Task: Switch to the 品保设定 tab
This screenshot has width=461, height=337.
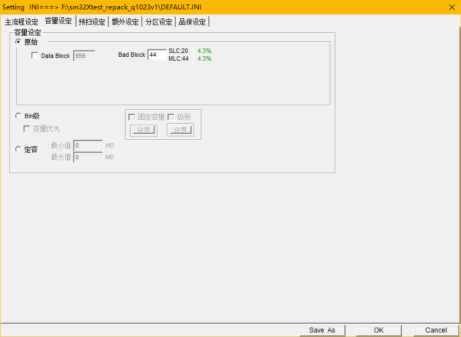Action: coord(193,22)
